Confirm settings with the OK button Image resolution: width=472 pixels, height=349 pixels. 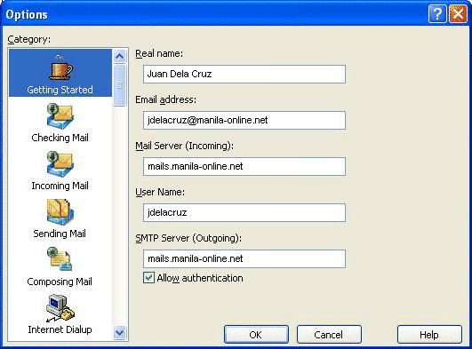(x=256, y=335)
